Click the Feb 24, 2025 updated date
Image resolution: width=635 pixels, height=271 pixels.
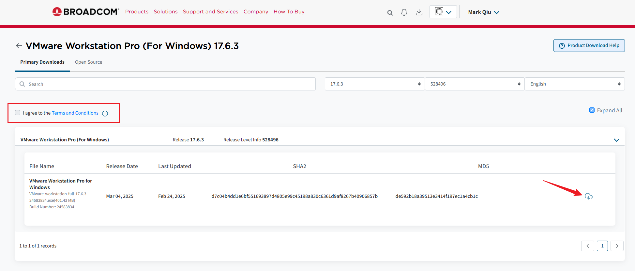(x=172, y=196)
